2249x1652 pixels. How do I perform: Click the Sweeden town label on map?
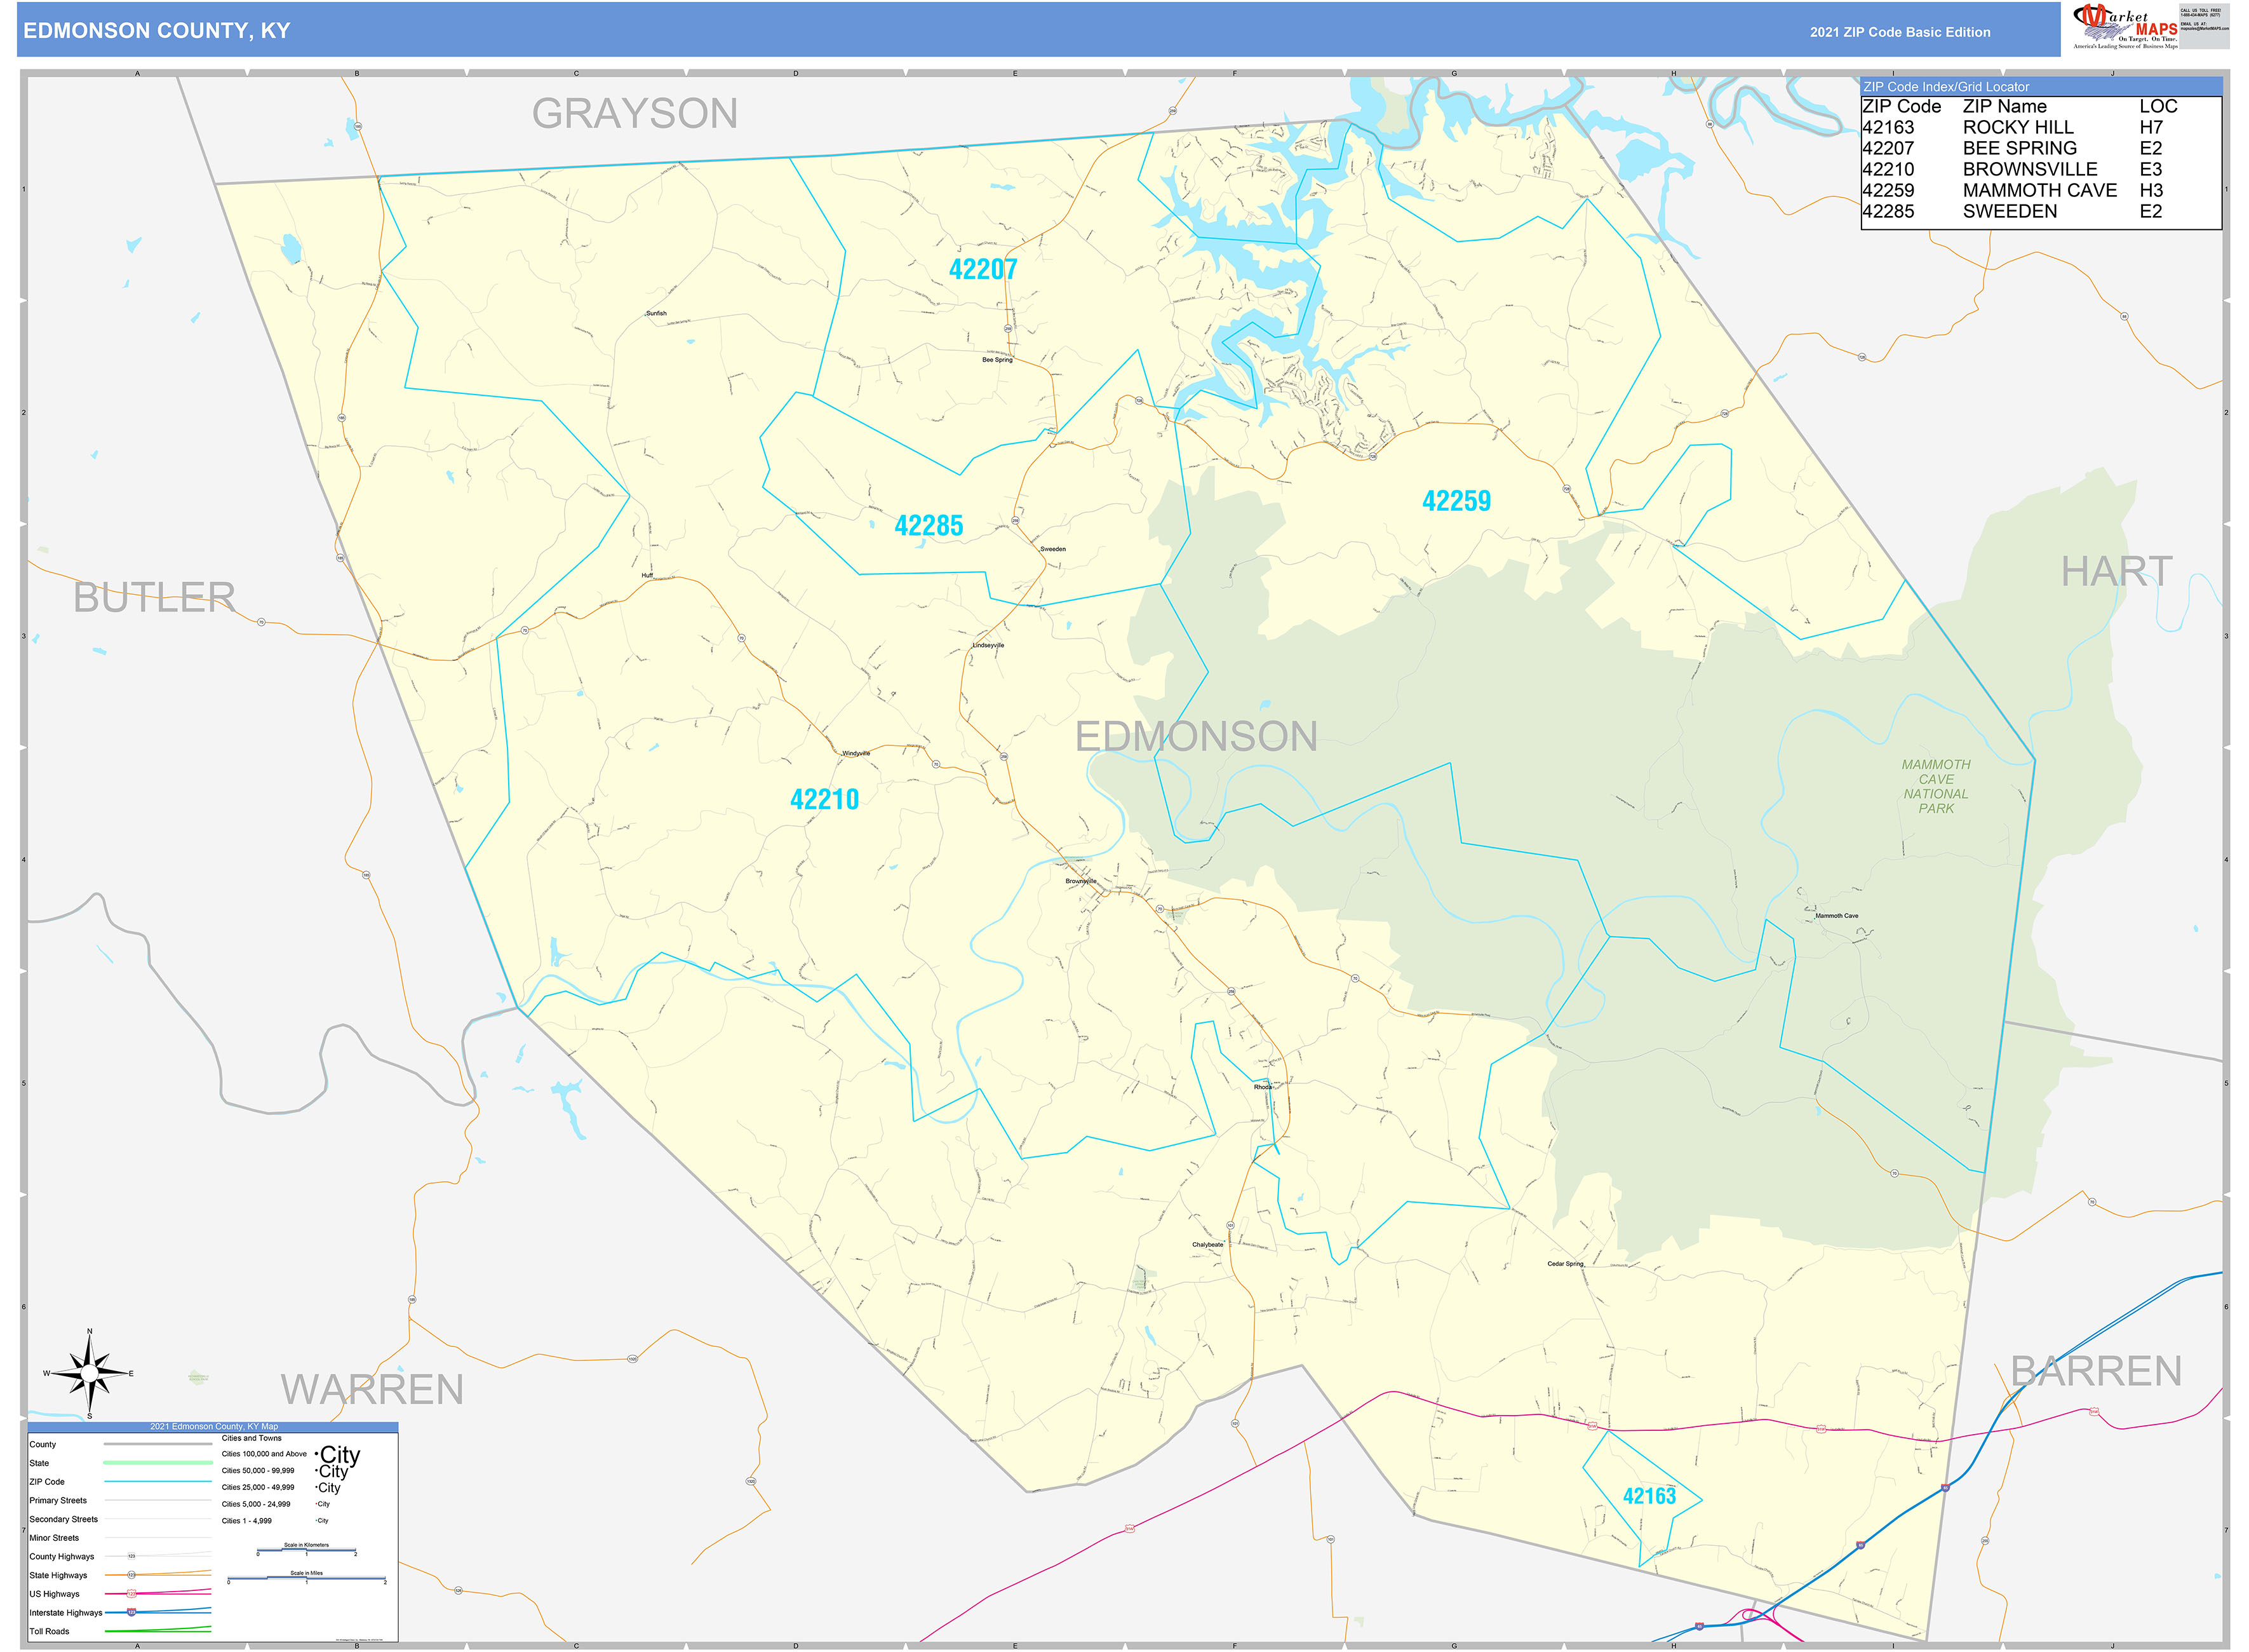click(x=1052, y=549)
